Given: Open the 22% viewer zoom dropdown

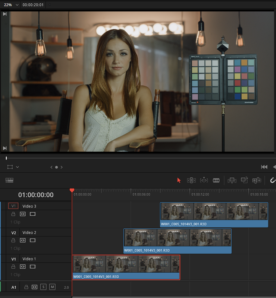Looking at the screenshot, I should pos(11,5).
